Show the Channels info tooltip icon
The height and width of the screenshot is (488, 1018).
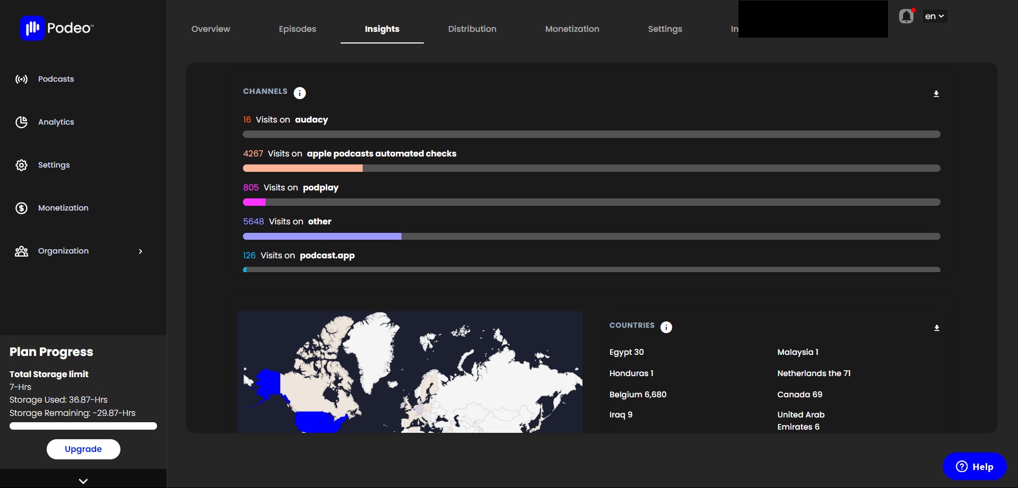pos(300,93)
